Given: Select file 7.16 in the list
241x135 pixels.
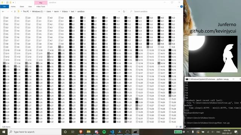Looking at the screenshot, I should pyautogui.click(x=84, y=70).
